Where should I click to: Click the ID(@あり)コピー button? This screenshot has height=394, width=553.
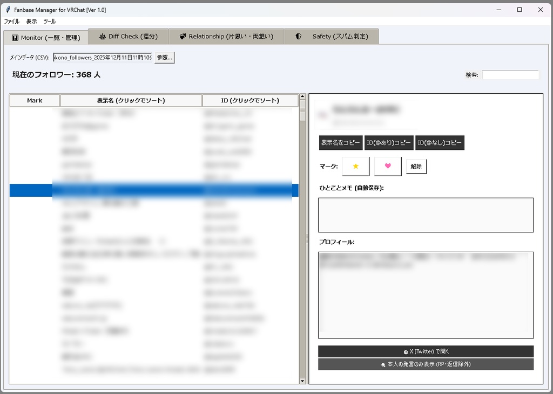click(x=389, y=143)
